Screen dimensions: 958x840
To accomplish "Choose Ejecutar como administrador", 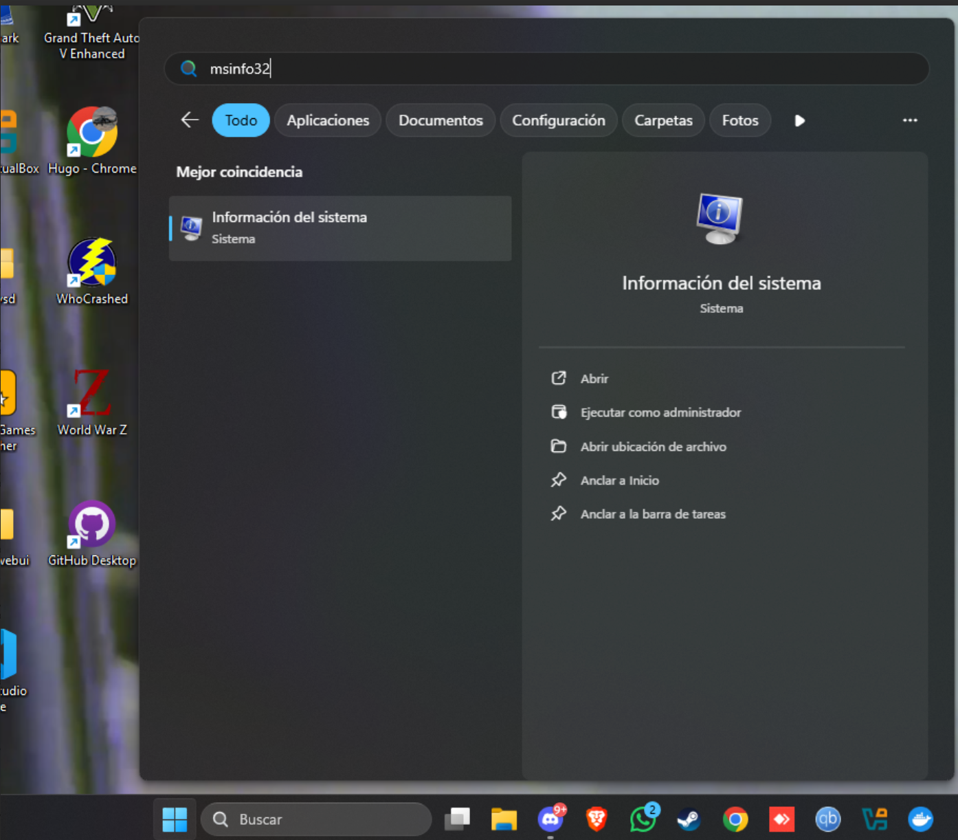I will 660,412.
